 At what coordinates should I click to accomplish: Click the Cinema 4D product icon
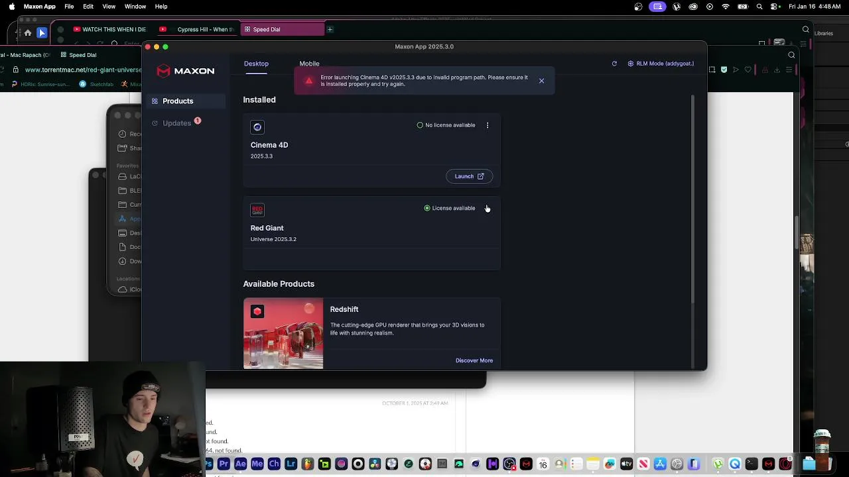tap(257, 127)
